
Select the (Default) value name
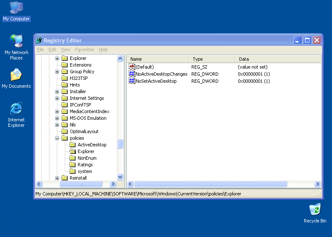pyautogui.click(x=145, y=67)
